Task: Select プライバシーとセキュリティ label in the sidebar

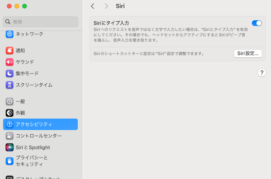Action: (x=32, y=161)
